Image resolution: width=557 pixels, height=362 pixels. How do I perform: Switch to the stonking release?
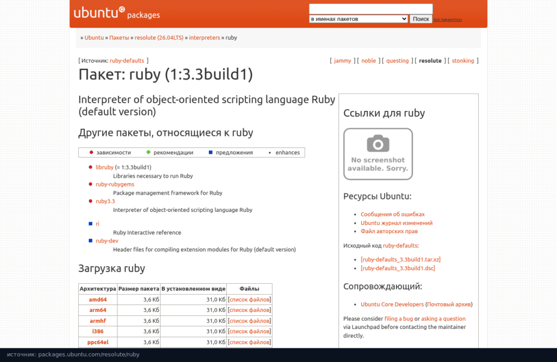coord(463,61)
